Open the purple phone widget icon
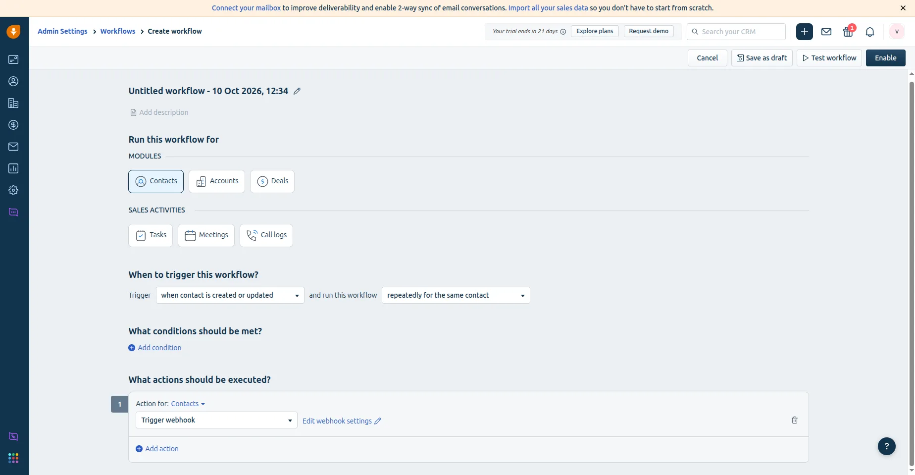This screenshot has height=475, width=915. pos(13,436)
